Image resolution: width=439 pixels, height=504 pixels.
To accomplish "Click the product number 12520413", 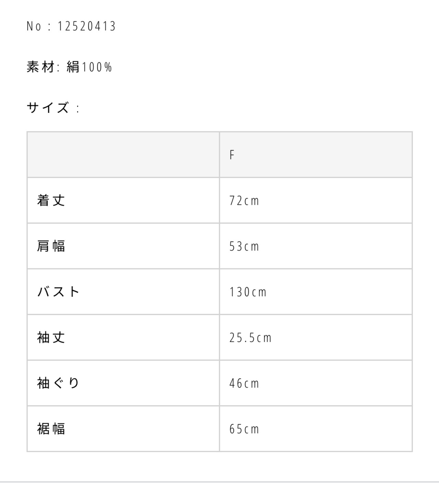I will tap(86, 26).
